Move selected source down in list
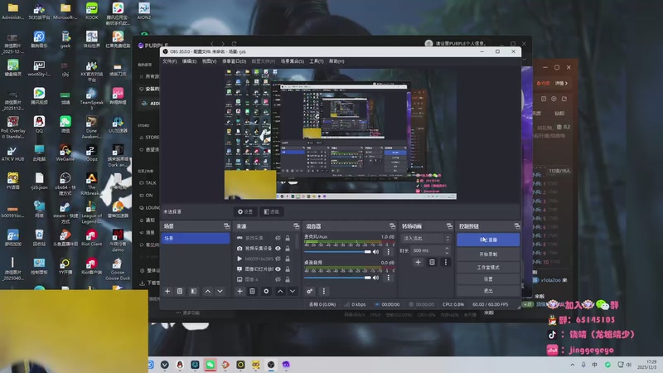The image size is (663, 373). pos(293,291)
